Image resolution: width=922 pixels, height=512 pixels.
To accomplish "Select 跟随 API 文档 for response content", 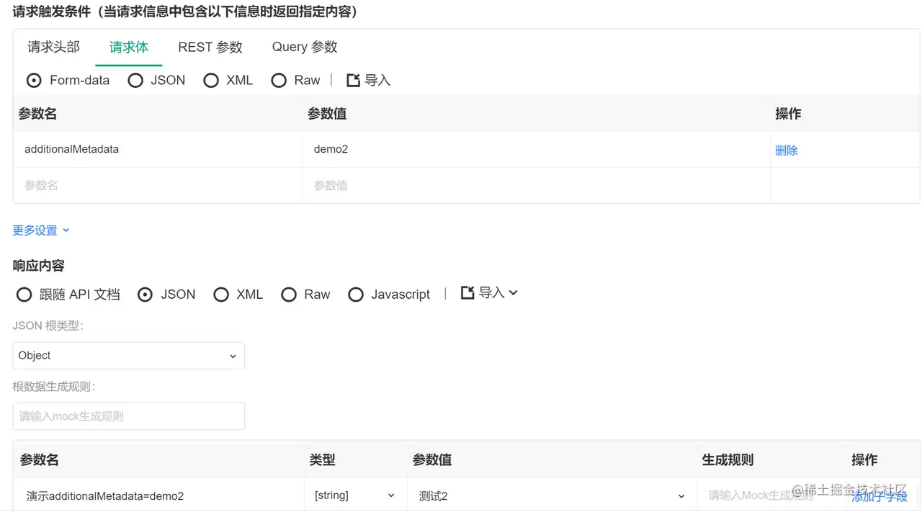I will pos(24,294).
